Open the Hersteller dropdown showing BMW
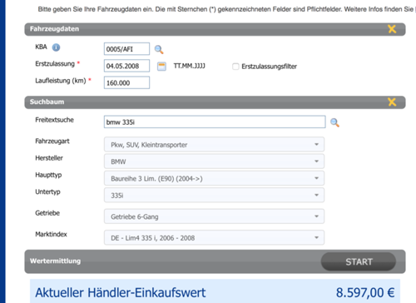 pyautogui.click(x=214, y=161)
